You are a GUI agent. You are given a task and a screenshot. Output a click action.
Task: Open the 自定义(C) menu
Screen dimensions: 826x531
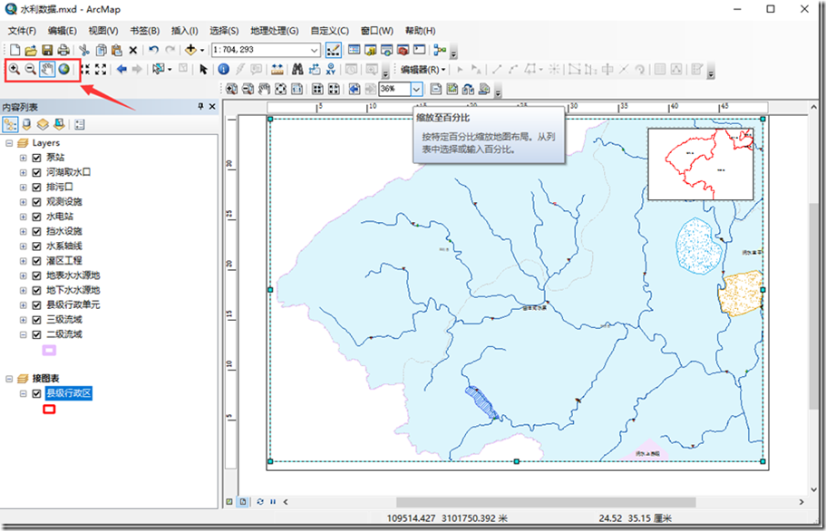pos(330,31)
